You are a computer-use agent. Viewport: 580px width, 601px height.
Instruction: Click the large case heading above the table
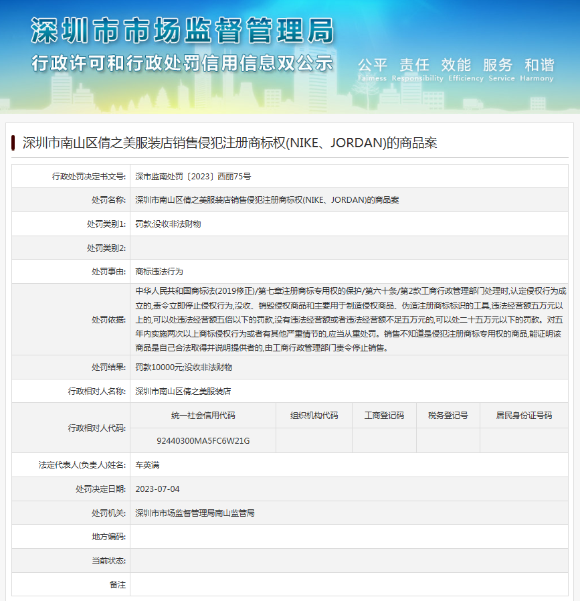230,143
